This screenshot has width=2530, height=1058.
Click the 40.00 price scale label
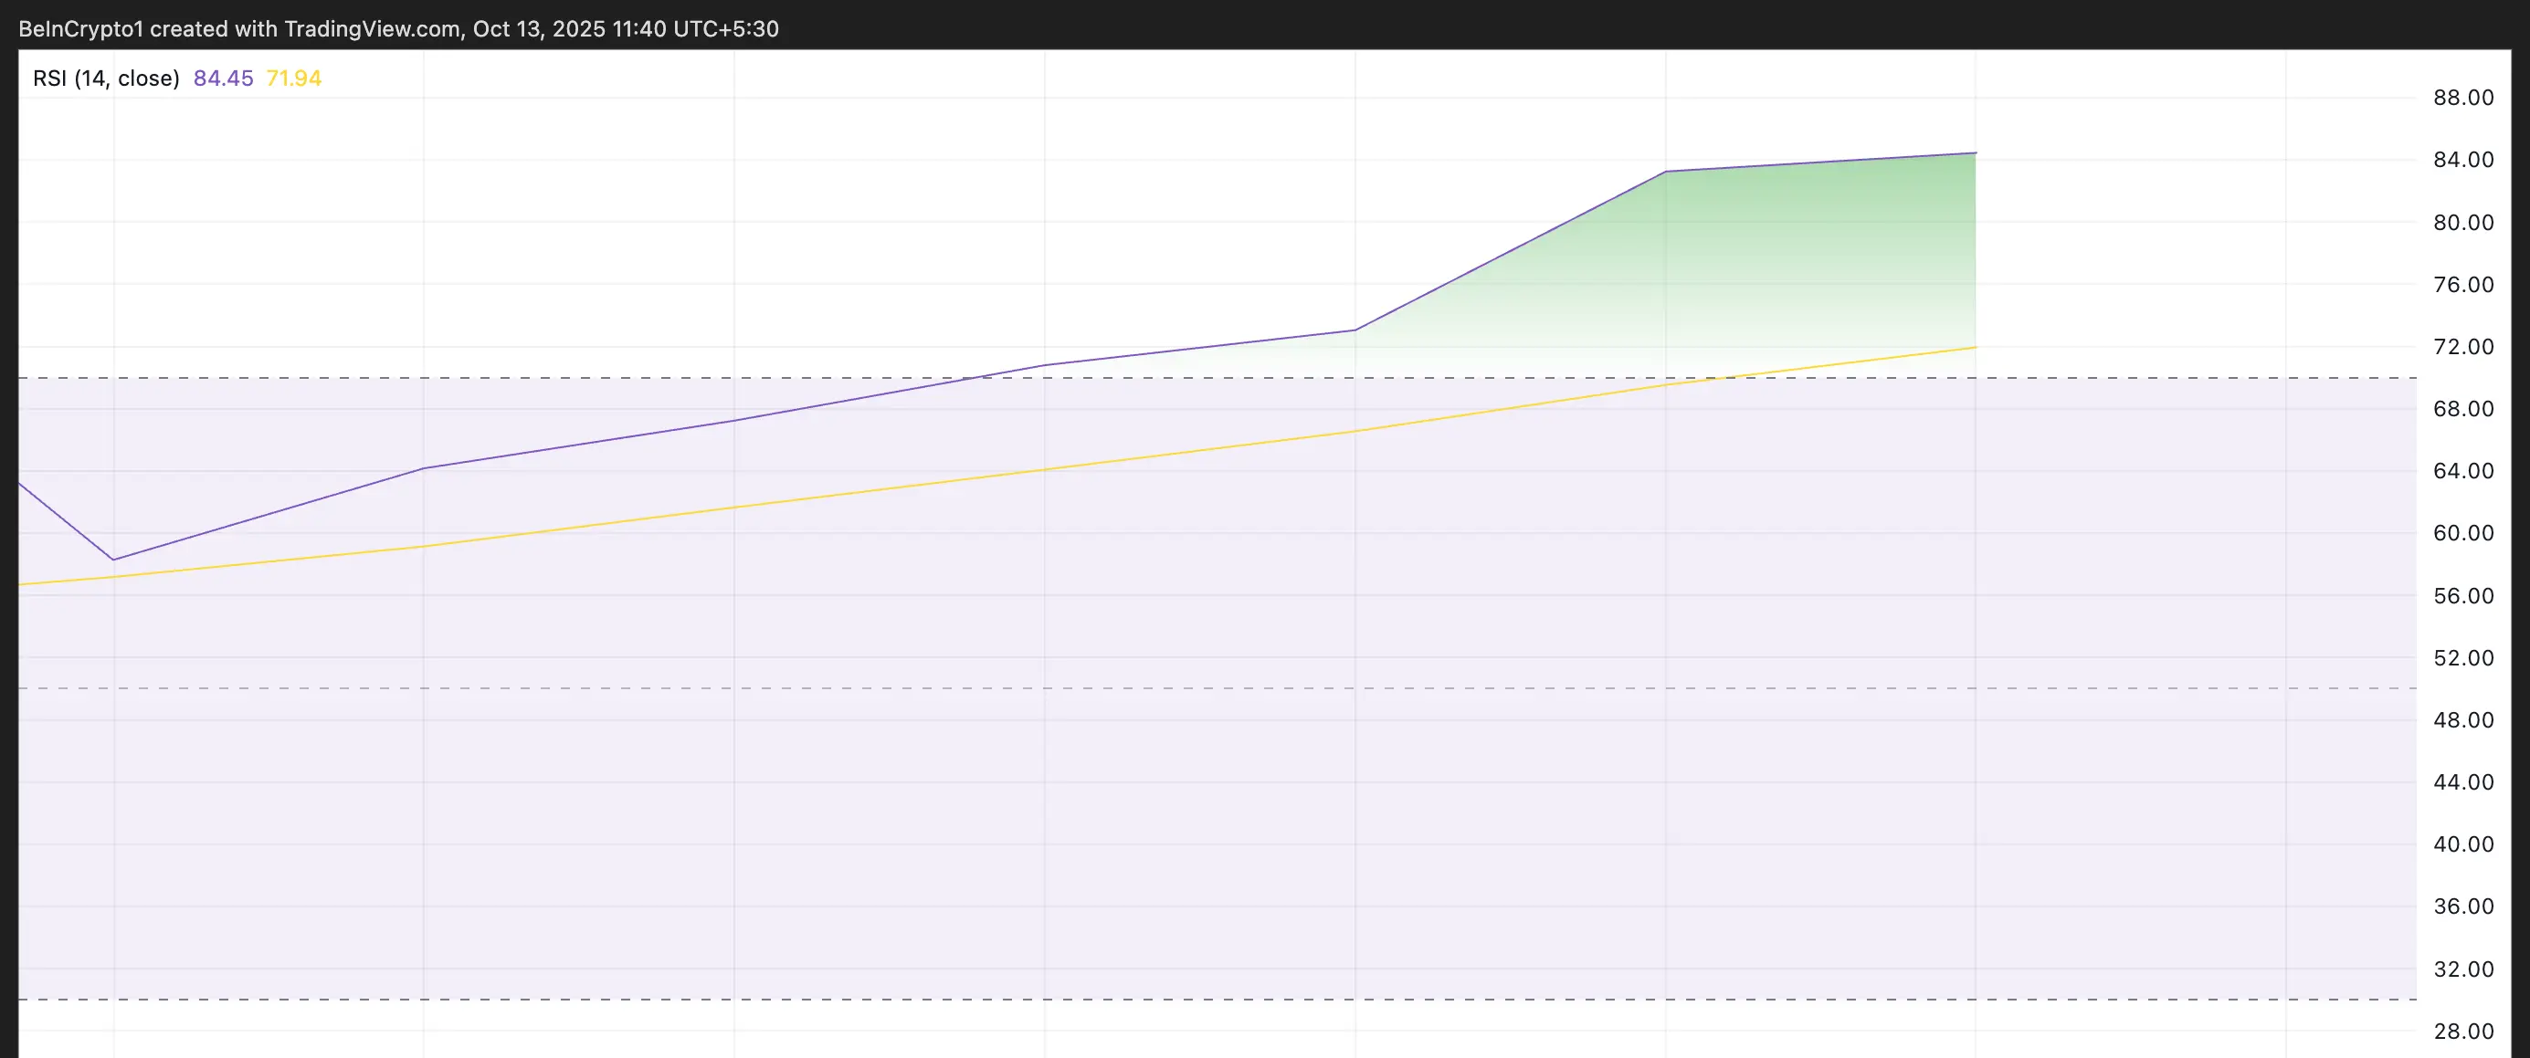click(x=2463, y=844)
